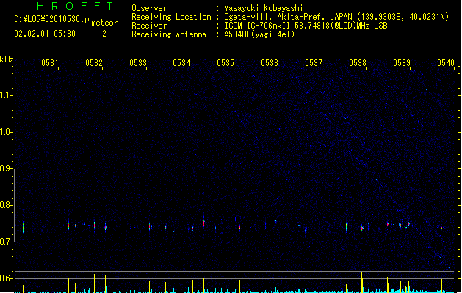Click the ICOM IC-706mkII receiver value
The width and height of the screenshot is (462, 293).
306,26
